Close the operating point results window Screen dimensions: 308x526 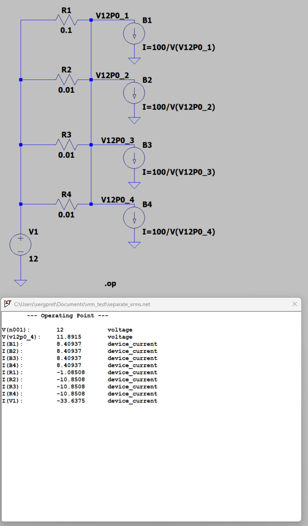(295, 304)
